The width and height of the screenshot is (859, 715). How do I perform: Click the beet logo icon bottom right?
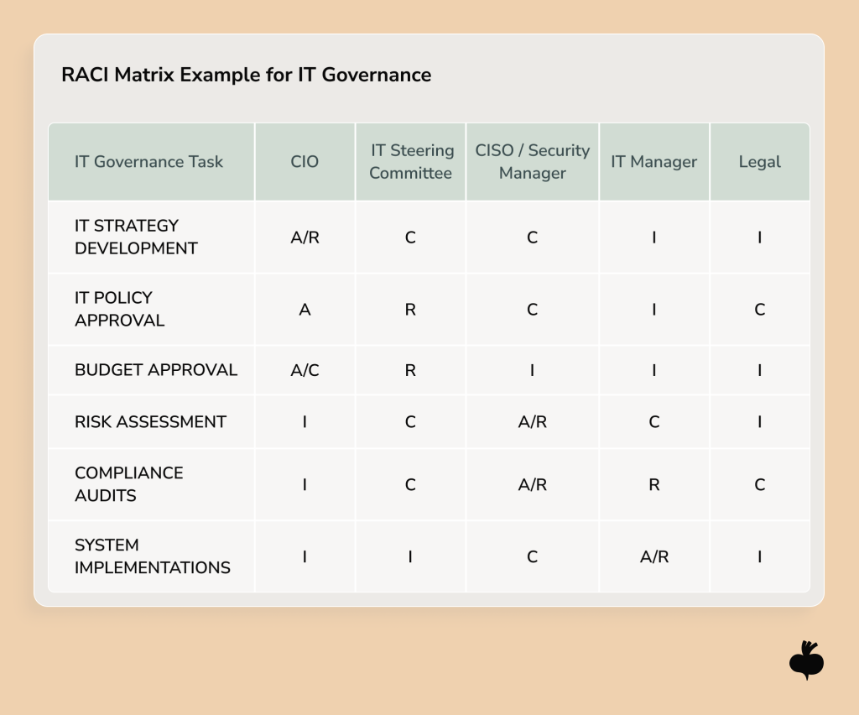(x=808, y=660)
